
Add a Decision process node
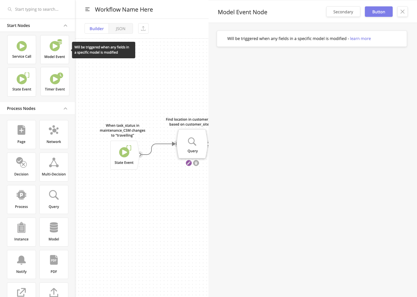pyautogui.click(x=21, y=167)
